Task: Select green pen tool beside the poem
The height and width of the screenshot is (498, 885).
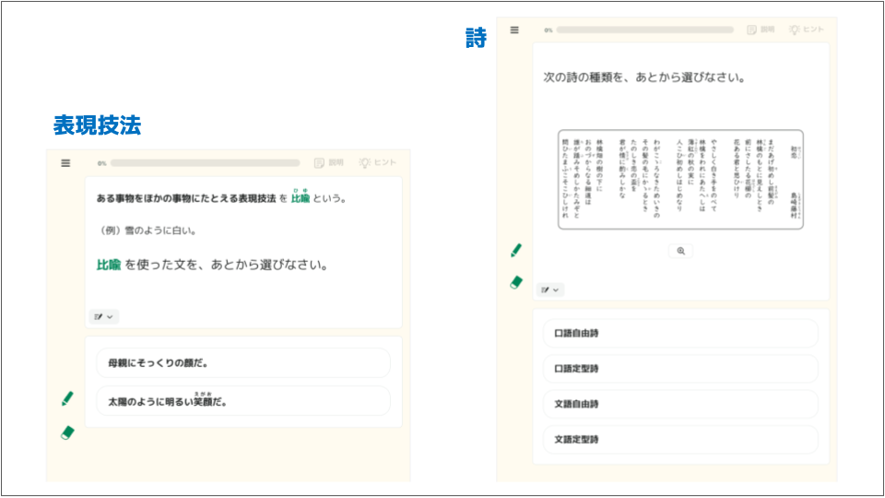Action: coord(516,250)
